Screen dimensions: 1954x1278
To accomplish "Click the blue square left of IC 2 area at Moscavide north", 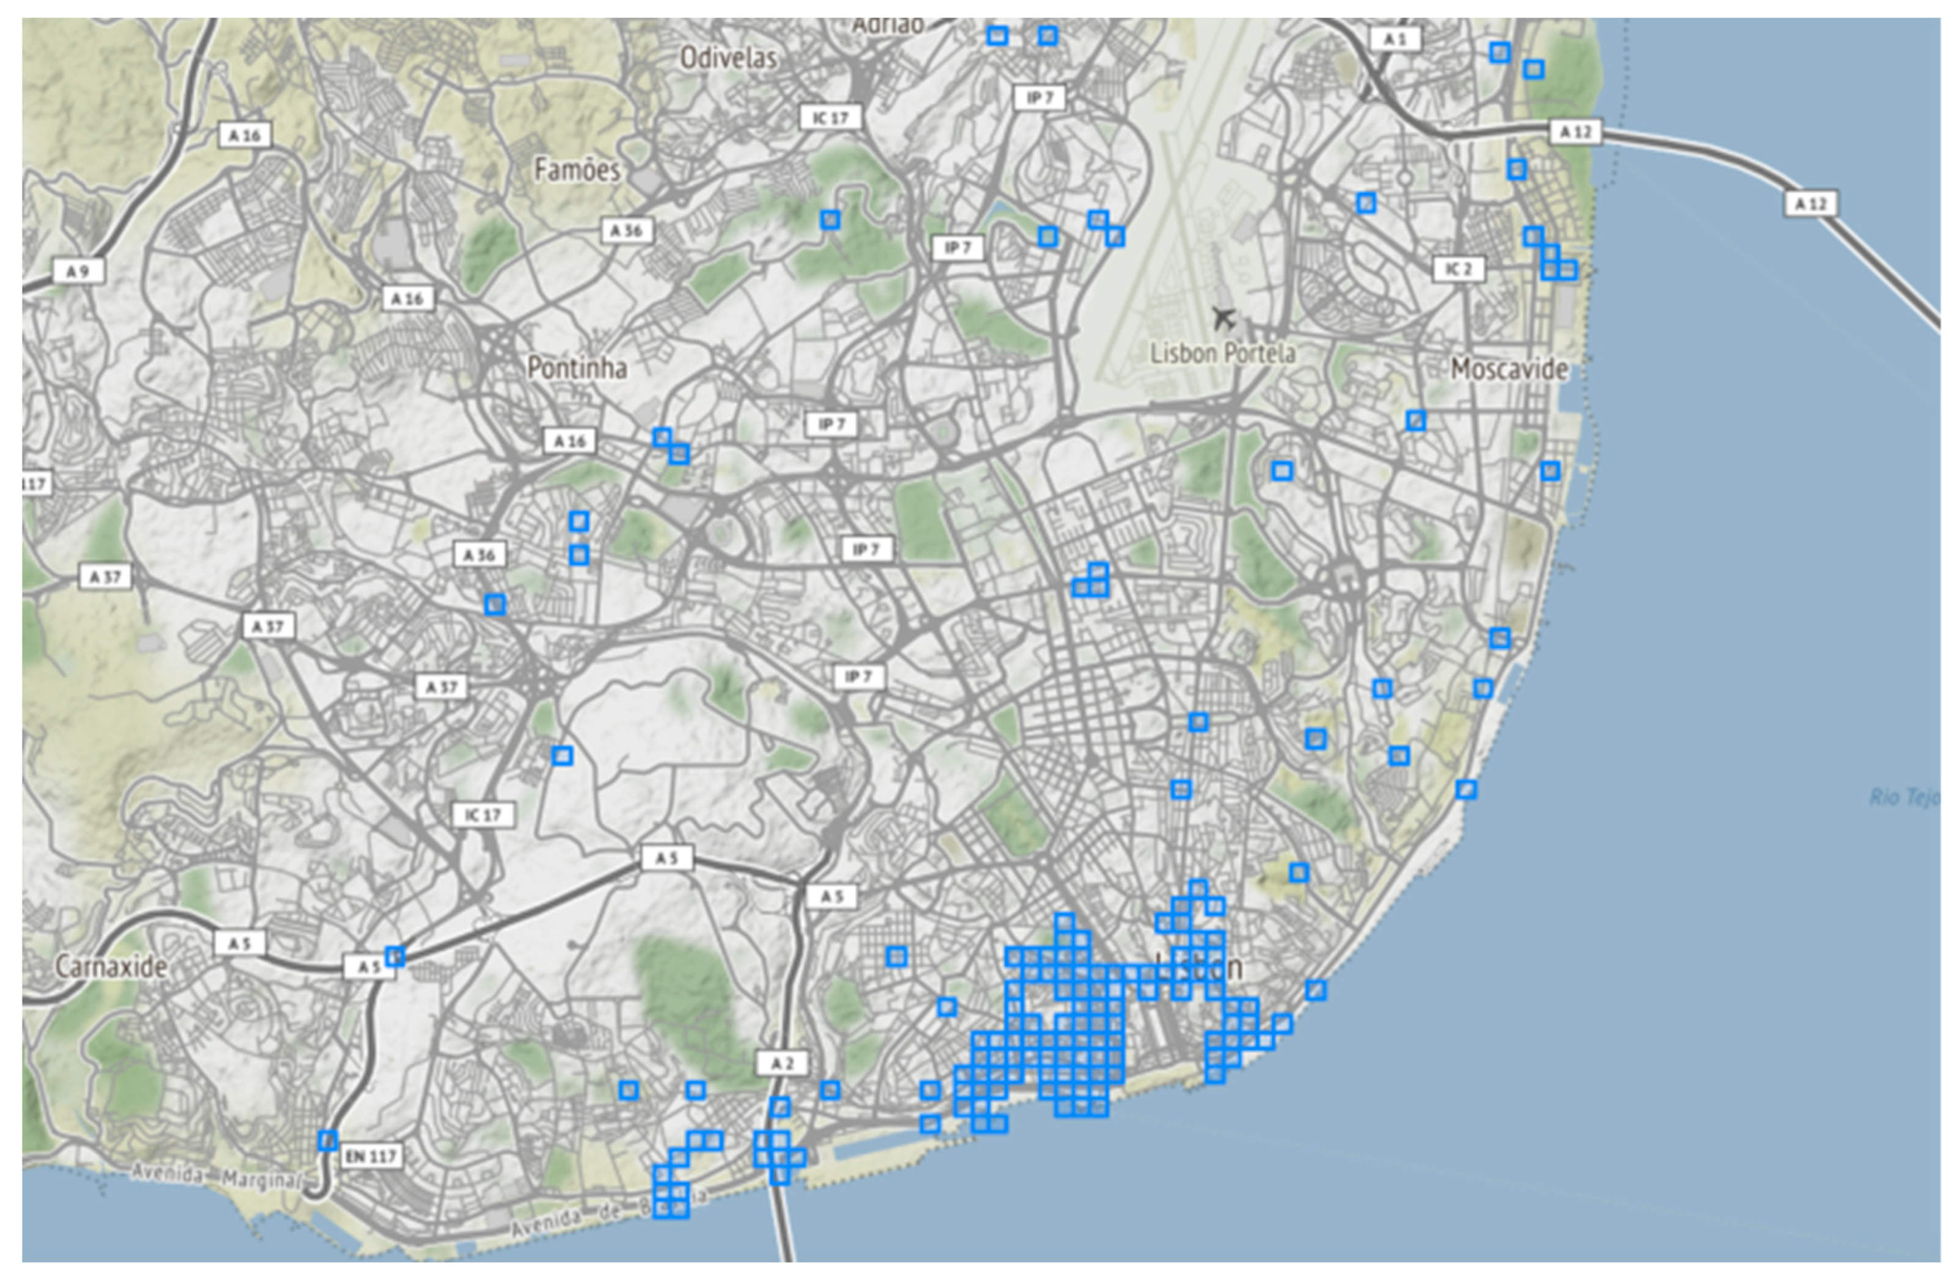I will point(1366,203).
